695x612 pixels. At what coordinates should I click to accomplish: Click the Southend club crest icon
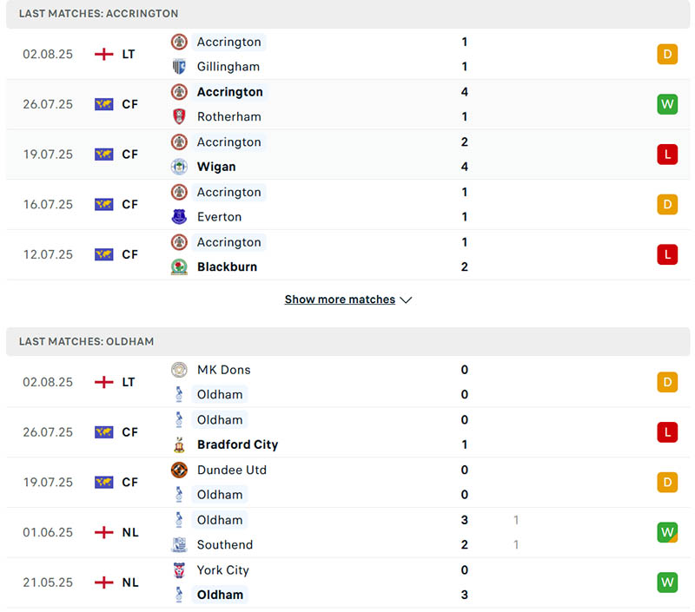tap(179, 545)
